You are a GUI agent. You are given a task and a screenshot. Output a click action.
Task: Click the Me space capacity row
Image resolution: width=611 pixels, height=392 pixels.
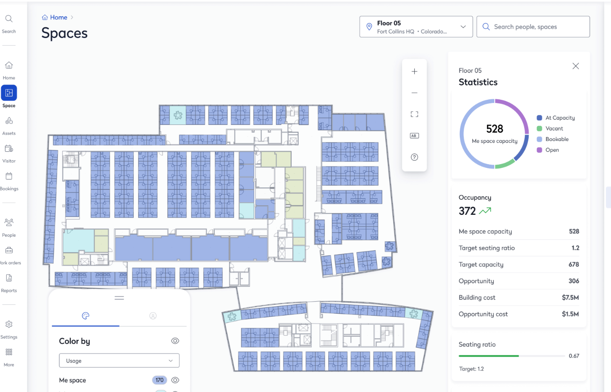[x=519, y=231]
